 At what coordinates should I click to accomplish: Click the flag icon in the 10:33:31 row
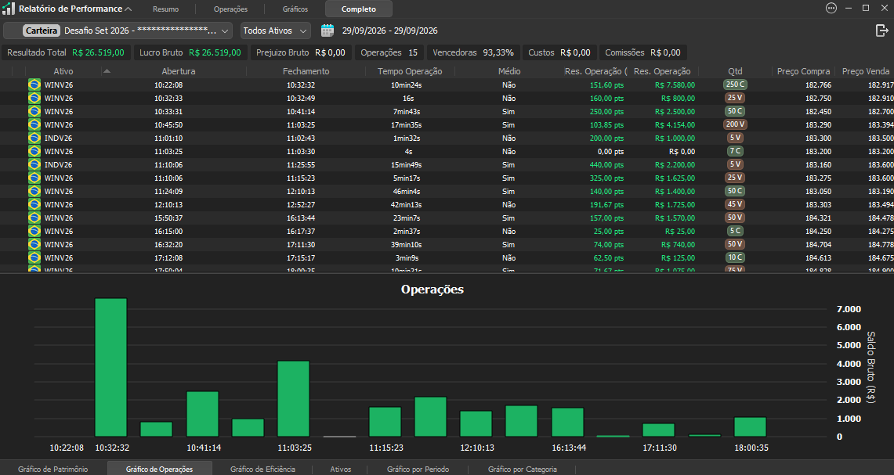coord(34,112)
